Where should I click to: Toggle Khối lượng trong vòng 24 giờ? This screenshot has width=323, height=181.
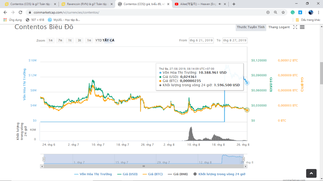click(219, 174)
